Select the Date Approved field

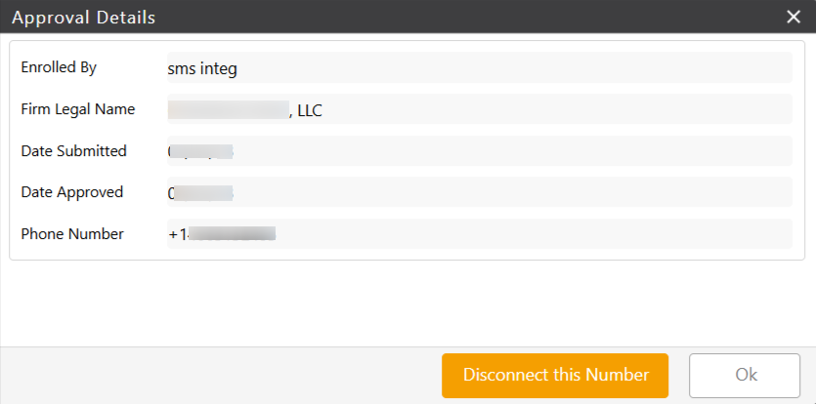click(x=479, y=192)
